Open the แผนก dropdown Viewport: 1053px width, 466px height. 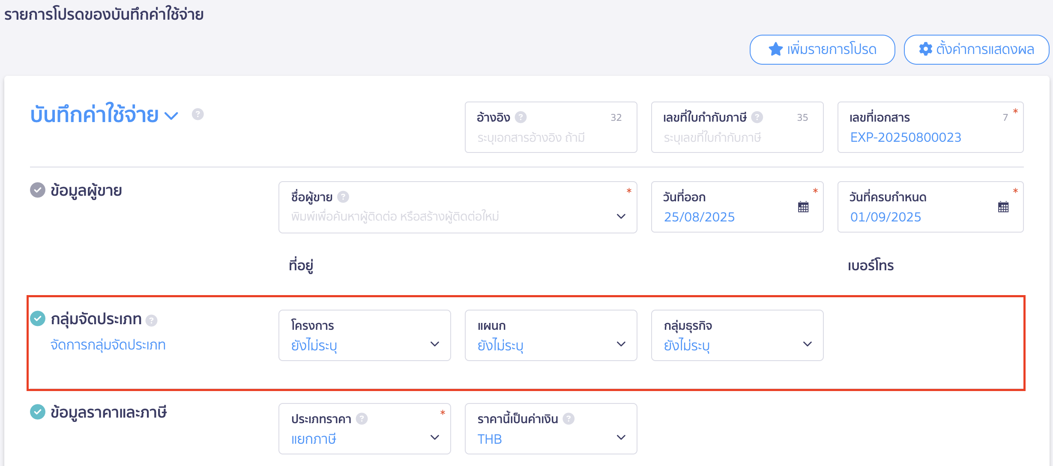551,335
